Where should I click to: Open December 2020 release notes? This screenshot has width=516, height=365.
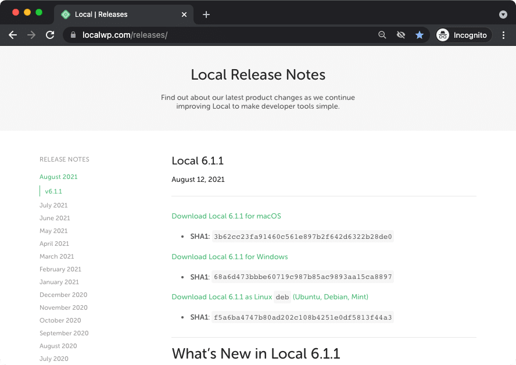point(63,295)
